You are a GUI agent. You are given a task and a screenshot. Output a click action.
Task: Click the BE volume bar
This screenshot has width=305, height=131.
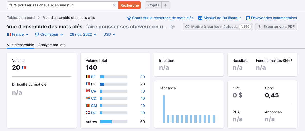pyautogui.click(x=114, y=77)
